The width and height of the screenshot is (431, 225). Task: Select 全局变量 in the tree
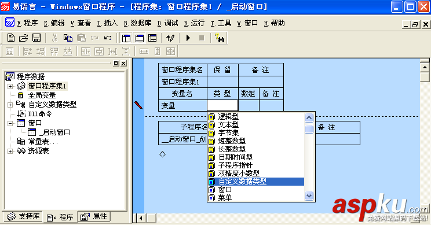click(42, 95)
